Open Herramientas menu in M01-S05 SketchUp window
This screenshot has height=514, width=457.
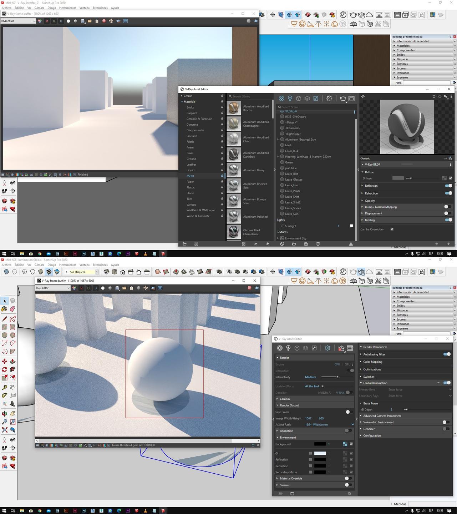68,265
